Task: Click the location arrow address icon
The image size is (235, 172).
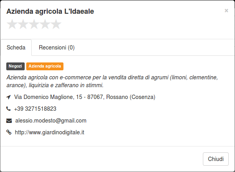Action: 9,97
